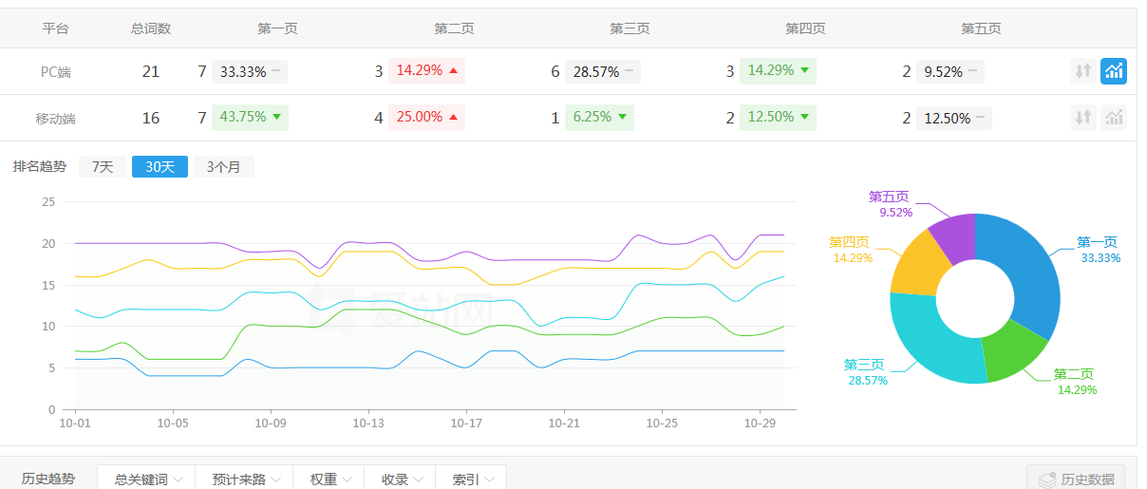This screenshot has width=1147, height=489.
Task: Click the PC端 row trend chart icon
Action: click(x=1113, y=71)
